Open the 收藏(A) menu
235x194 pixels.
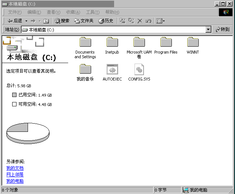[73, 12]
